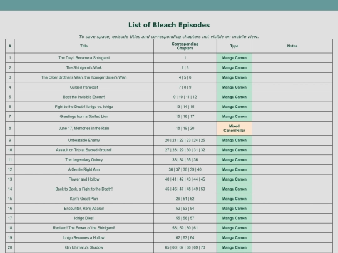Viewport: 338px width, 253px height.
Task: Click Manga Canon cell in Ichigo Dies! row
Action: [234, 218]
